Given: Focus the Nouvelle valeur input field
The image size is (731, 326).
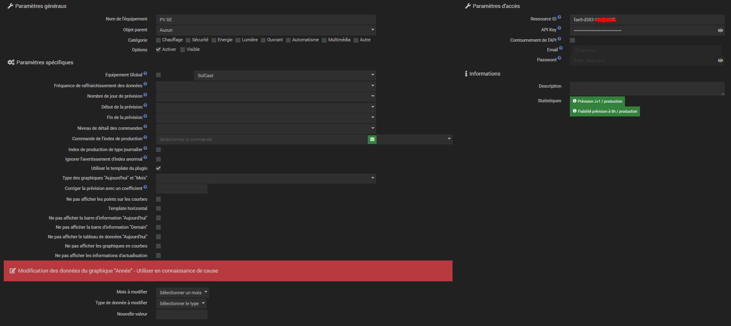Looking at the screenshot, I should [x=182, y=314].
